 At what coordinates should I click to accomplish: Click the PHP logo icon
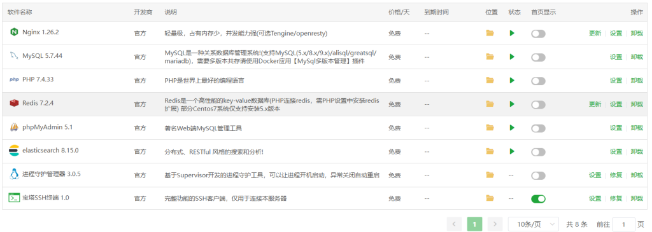pos(14,79)
